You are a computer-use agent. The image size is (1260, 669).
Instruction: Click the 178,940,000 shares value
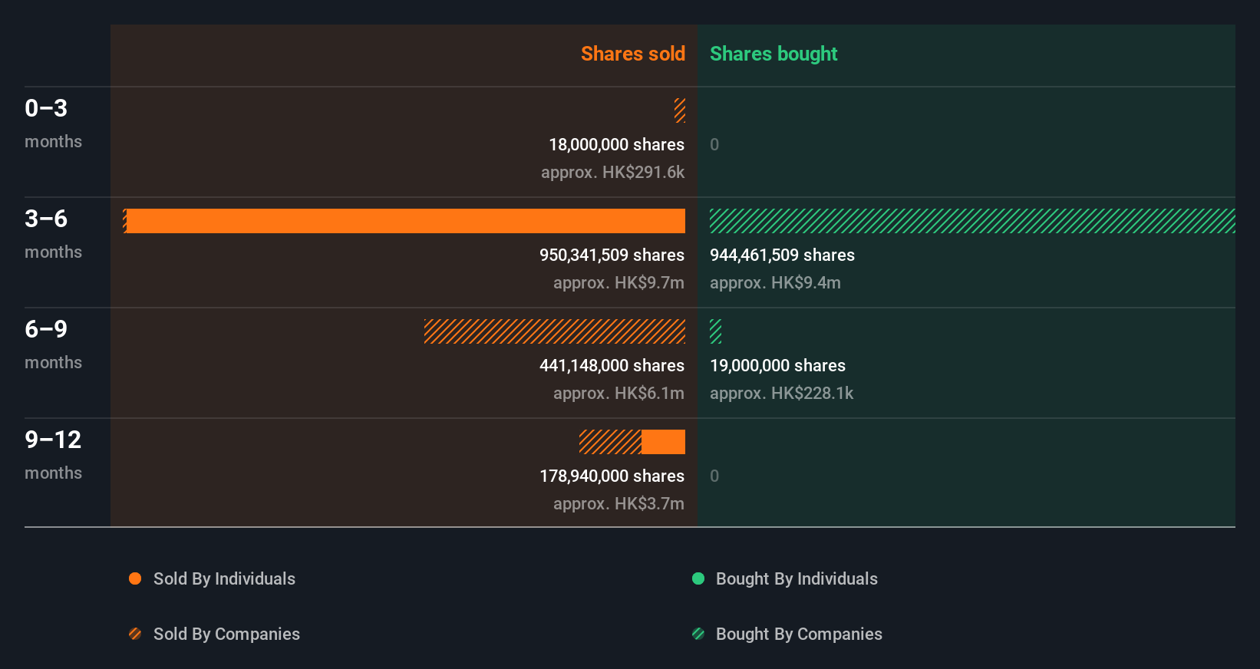click(612, 476)
